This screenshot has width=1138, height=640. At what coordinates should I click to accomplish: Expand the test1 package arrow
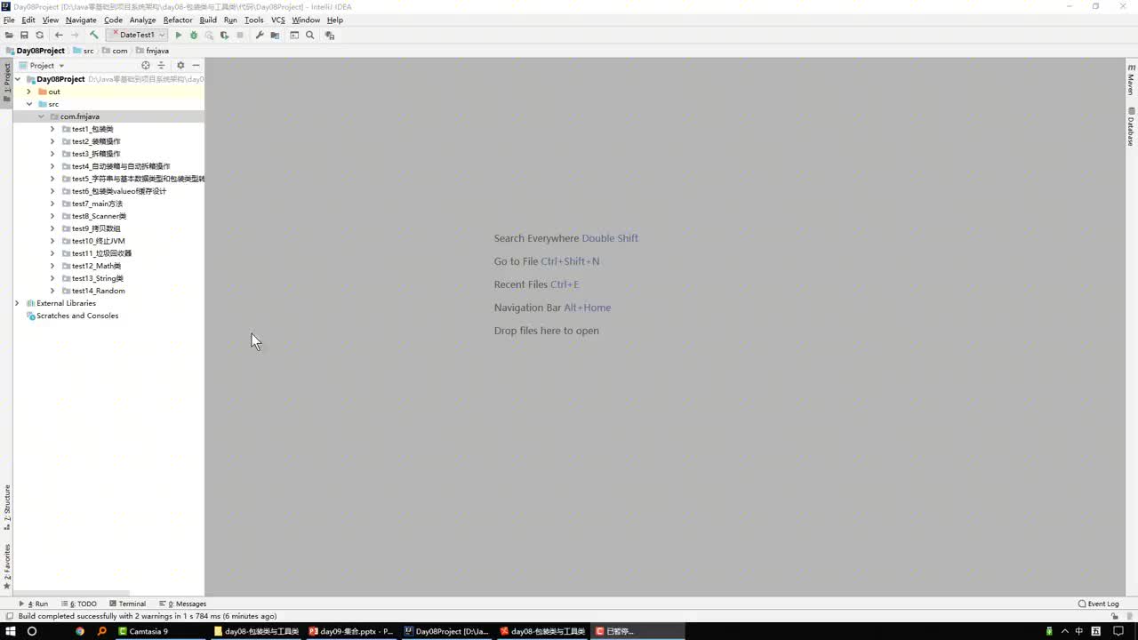(x=52, y=129)
